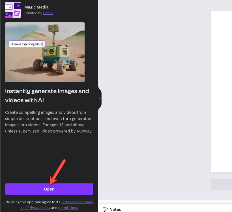Screen dimensions: 232x212
Task: Click the rover preview image
Action: pyautogui.click(x=45, y=52)
